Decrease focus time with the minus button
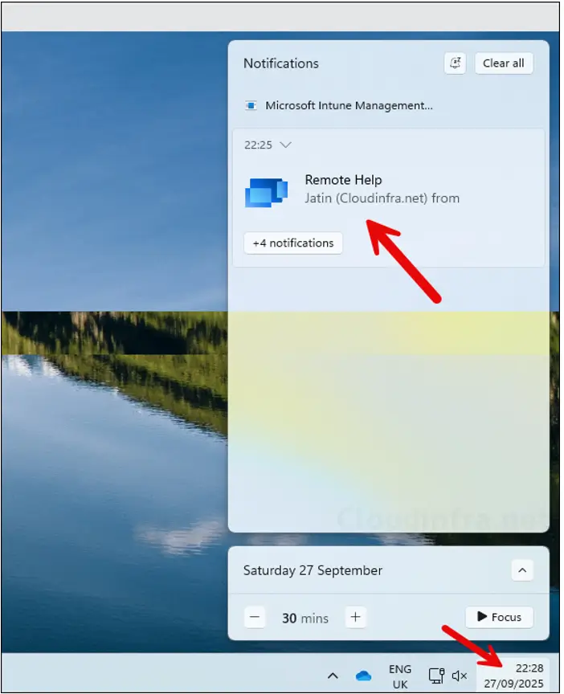 point(255,618)
